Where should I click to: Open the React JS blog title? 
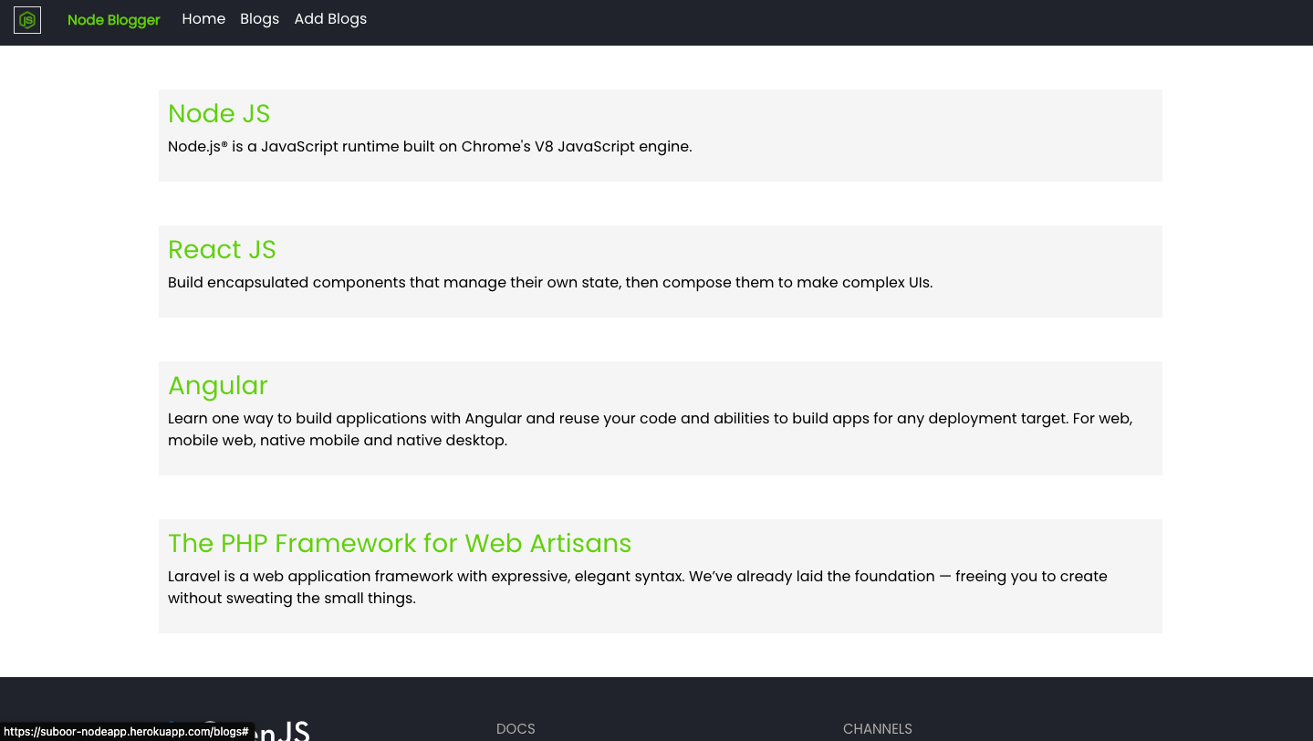coord(222,249)
